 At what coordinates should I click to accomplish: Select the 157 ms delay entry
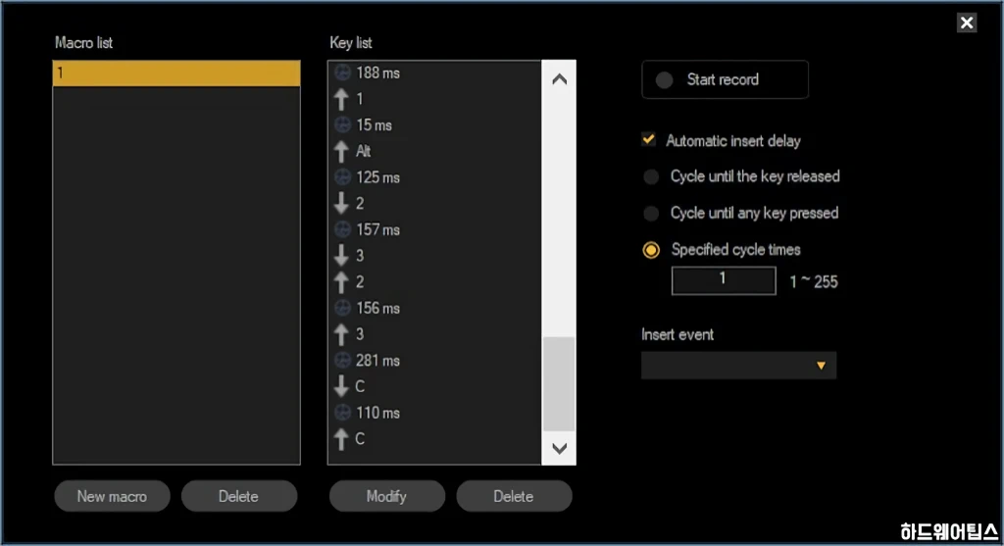coord(434,229)
